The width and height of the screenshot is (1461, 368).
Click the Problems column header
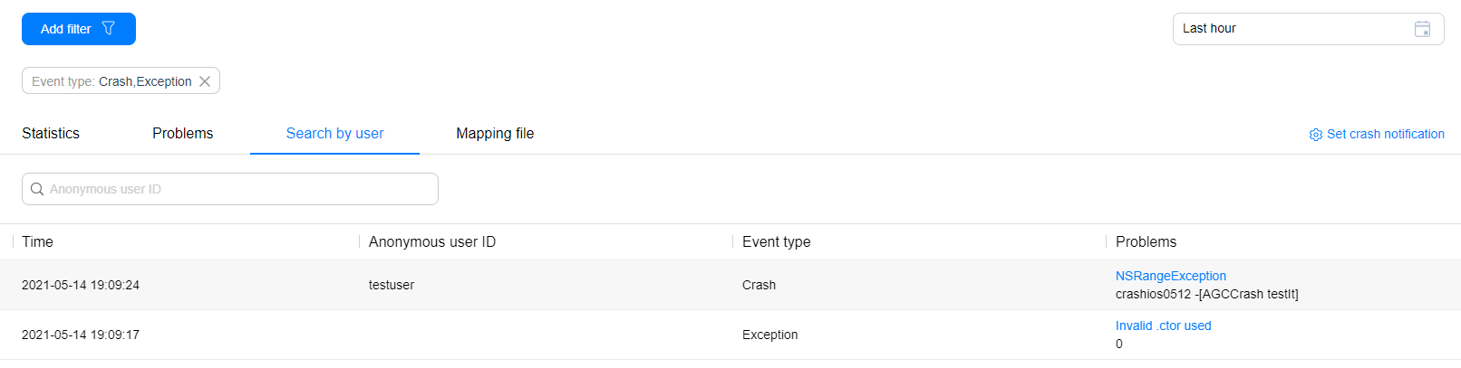1146,242
